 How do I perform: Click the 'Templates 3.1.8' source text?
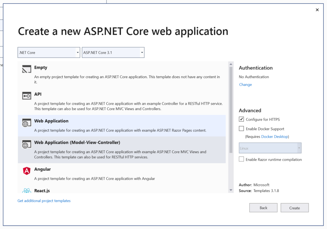(x=266, y=191)
